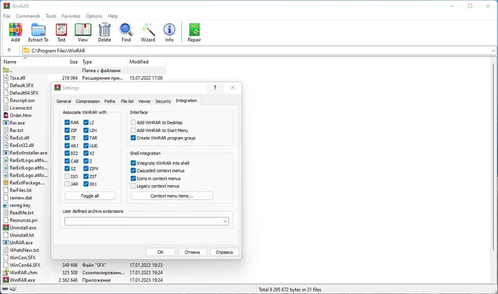Switch to the Paths tab
The width and height of the screenshot is (498, 294).
[110, 101]
